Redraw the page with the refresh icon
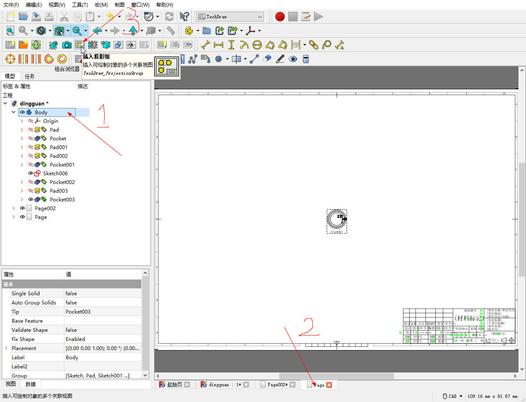The image size is (526, 402). (x=36, y=45)
